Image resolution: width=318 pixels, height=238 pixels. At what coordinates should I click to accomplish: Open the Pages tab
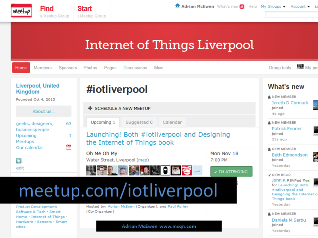(110, 68)
